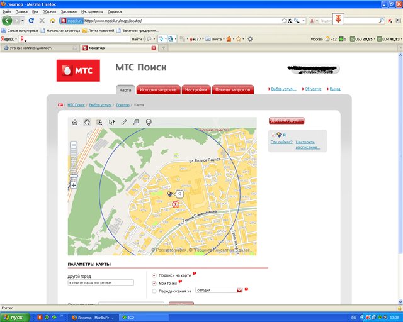This screenshot has width=403, height=322.
Task: Click the 'Добавить друга' button
Action: tap(287, 121)
